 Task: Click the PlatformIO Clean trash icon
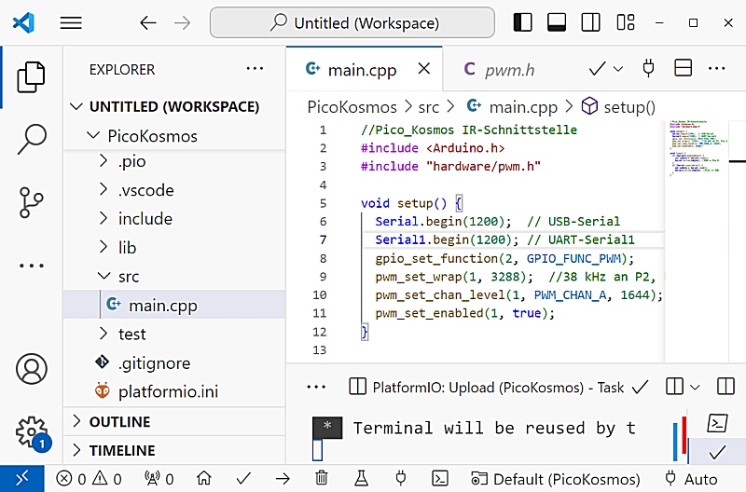[322, 479]
